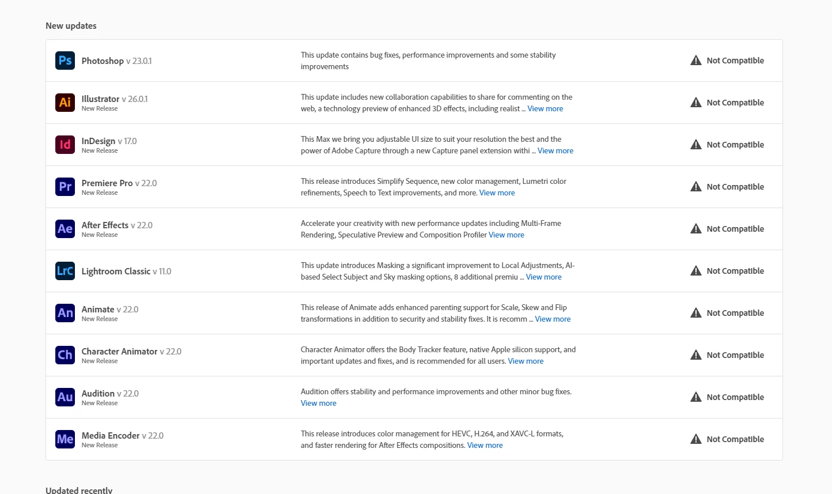Open View more for Premiere Pro update
Image resolution: width=832 pixels, height=494 pixels.
497,193
